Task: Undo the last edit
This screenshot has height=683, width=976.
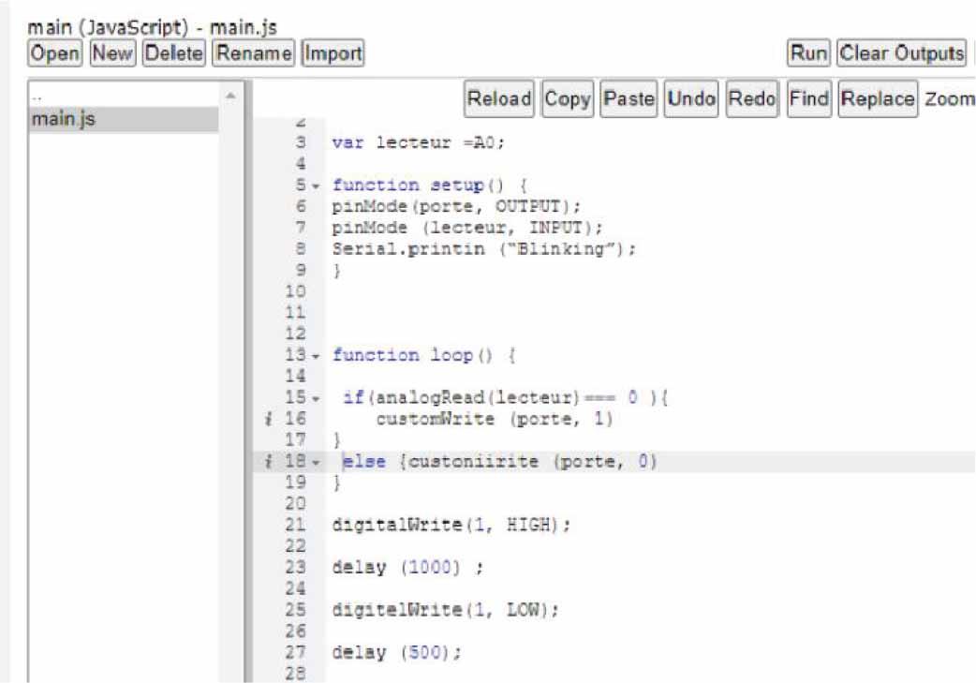Action: (691, 98)
